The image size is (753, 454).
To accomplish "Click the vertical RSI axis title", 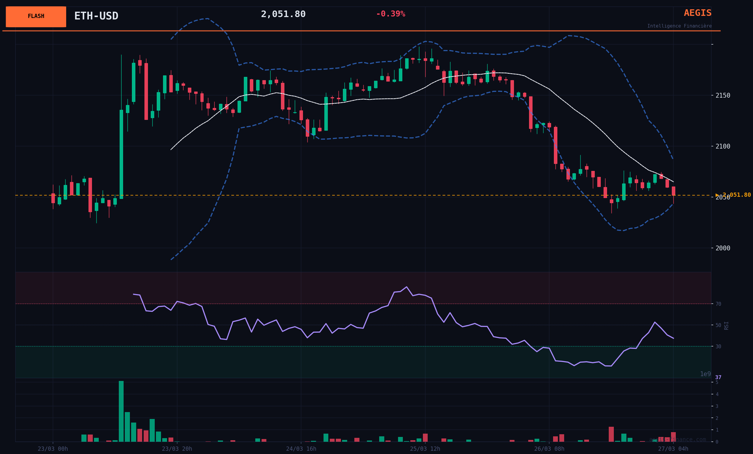I will point(726,325).
